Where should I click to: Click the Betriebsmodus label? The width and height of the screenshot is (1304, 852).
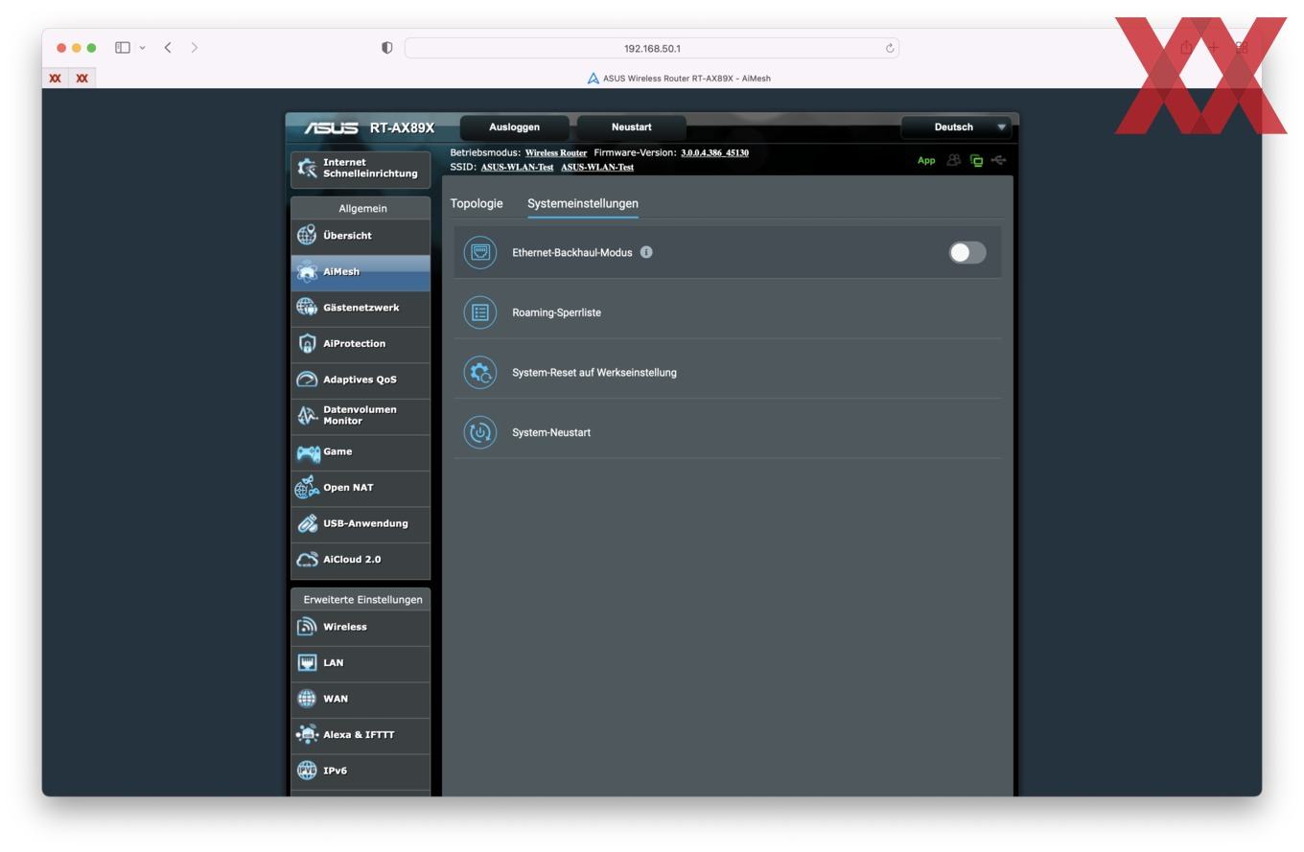485,153
